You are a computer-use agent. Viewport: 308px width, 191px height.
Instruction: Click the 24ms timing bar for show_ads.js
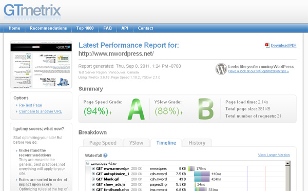pos(195,184)
